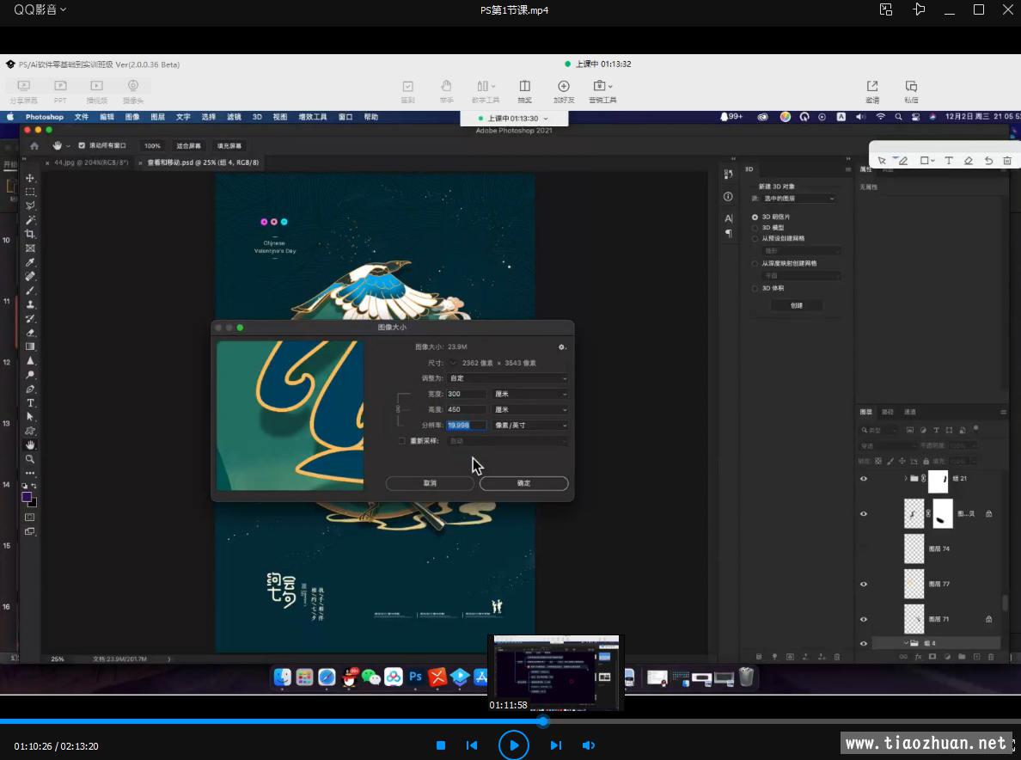Toggle the 重新采样 resample checkbox

click(401, 441)
